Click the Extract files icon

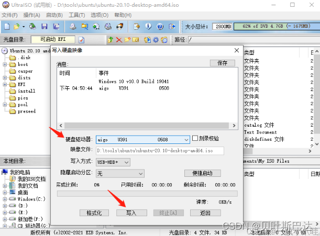[x=147, y=40]
